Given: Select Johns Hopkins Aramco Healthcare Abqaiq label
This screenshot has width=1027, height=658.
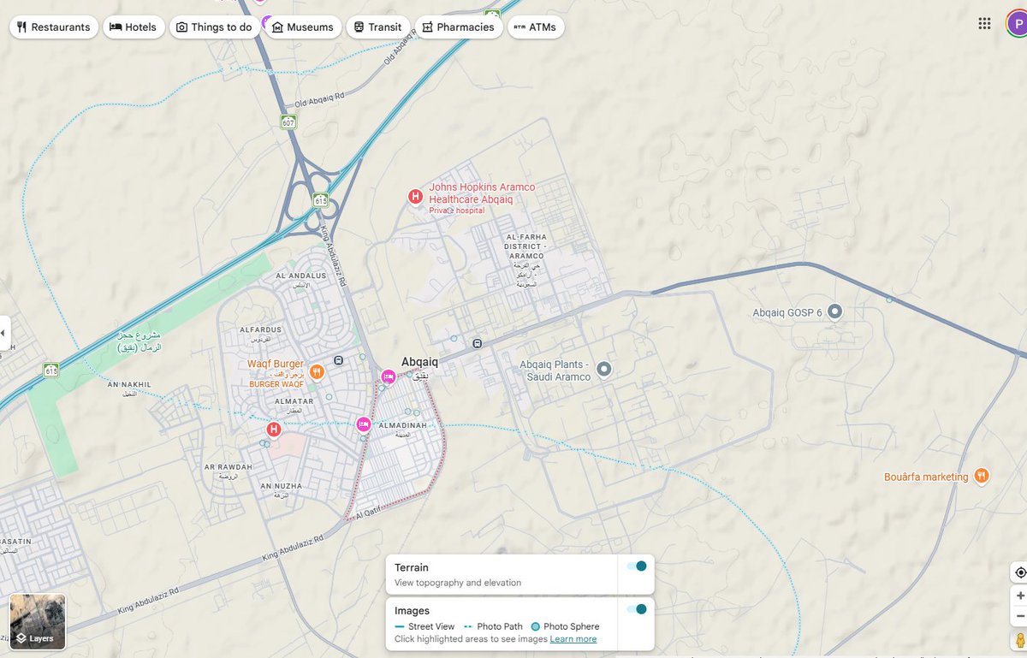Looking at the screenshot, I should pyautogui.click(x=482, y=193).
